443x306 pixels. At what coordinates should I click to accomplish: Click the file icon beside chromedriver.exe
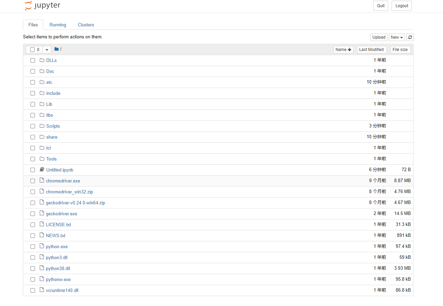(x=42, y=180)
